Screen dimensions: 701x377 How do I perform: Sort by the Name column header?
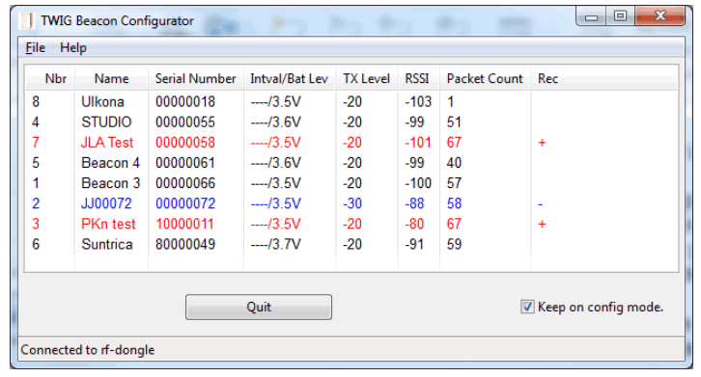(x=111, y=79)
